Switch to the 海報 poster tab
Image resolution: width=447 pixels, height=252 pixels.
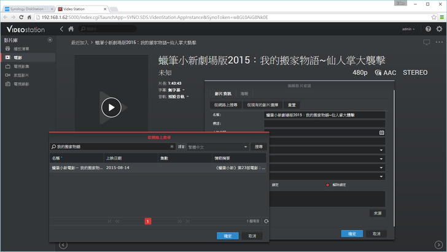[244, 93]
